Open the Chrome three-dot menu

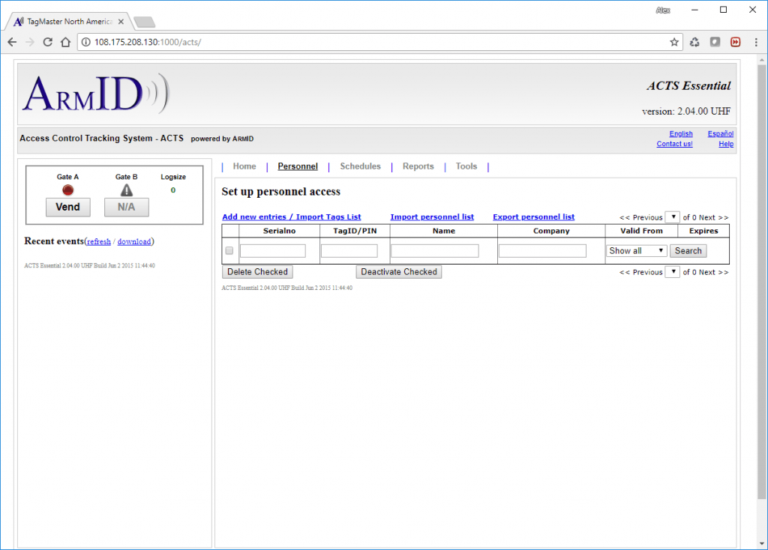coord(755,42)
